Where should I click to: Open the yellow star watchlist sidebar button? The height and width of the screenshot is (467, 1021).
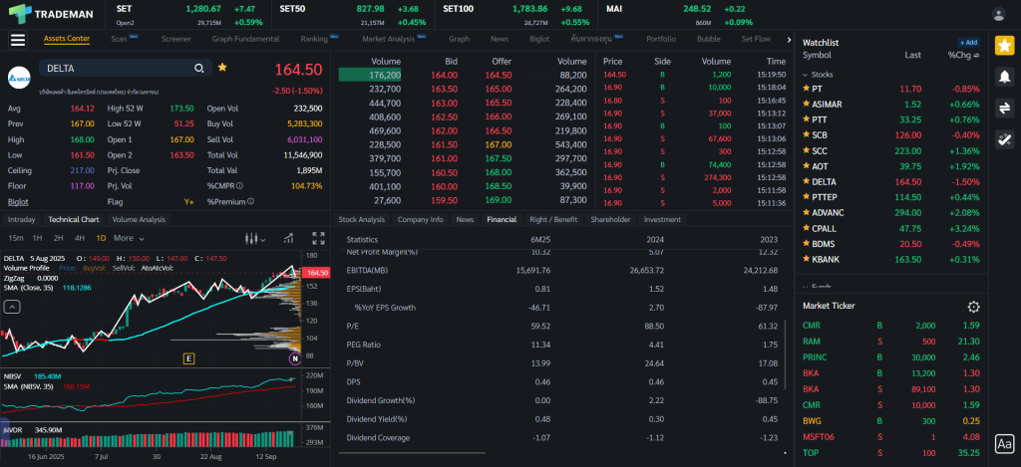tap(1004, 46)
